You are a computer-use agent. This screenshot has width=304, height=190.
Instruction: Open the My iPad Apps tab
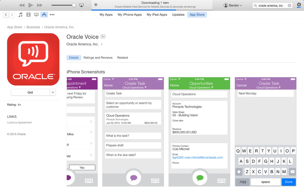[157, 15]
